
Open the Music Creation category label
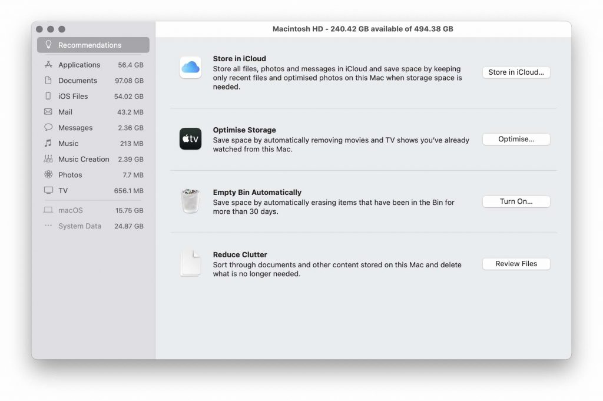(84, 159)
